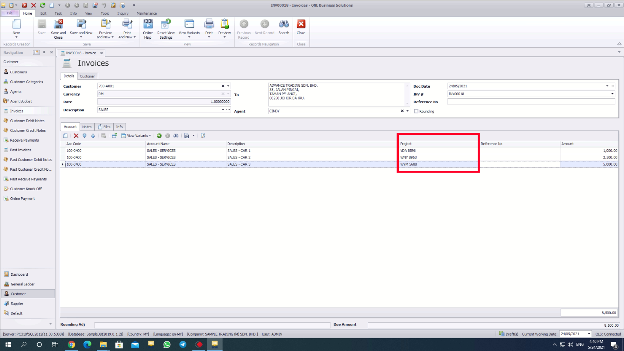
Task: Switch to the Notes tab
Action: coord(87,127)
